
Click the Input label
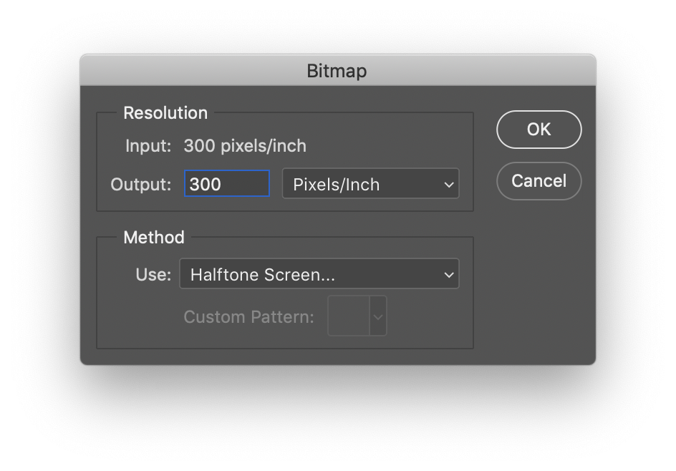coord(148,146)
